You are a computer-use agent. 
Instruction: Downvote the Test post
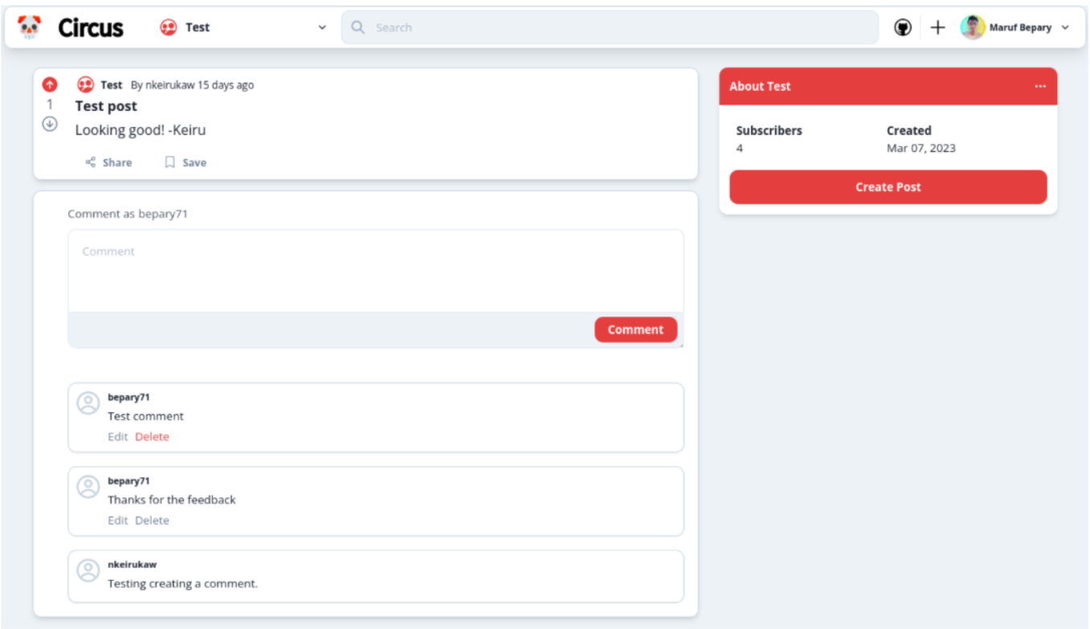50,124
